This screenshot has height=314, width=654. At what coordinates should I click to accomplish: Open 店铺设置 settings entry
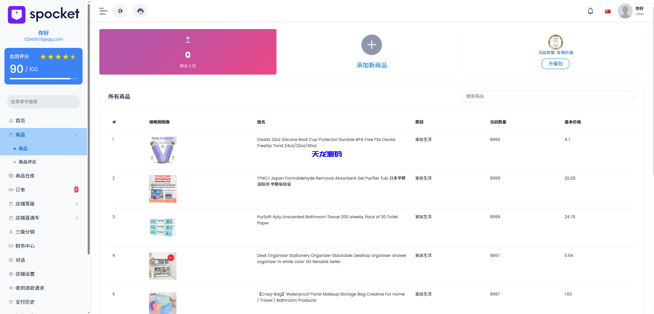pyautogui.click(x=24, y=274)
